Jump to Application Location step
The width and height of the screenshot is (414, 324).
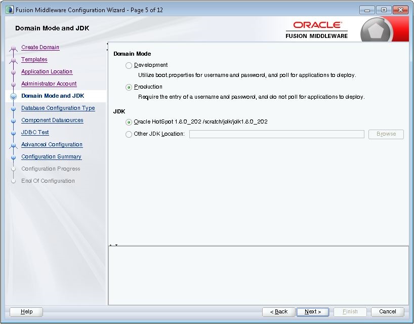(x=47, y=71)
